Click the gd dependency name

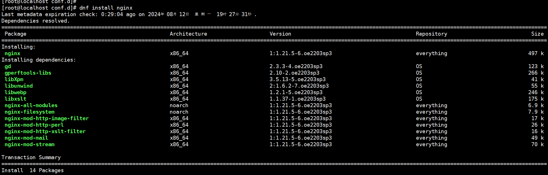(8, 66)
